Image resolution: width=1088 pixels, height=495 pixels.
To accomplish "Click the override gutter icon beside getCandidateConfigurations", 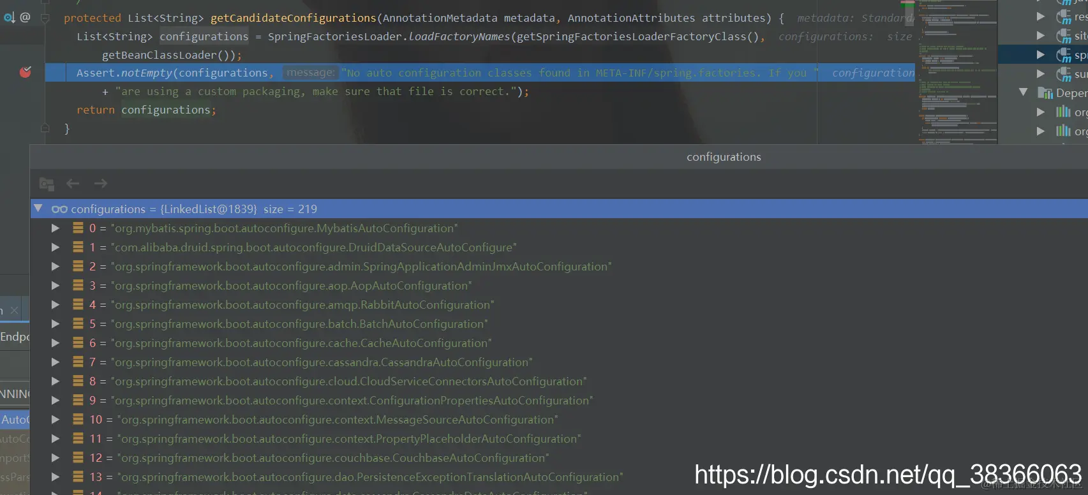I will click(x=9, y=17).
